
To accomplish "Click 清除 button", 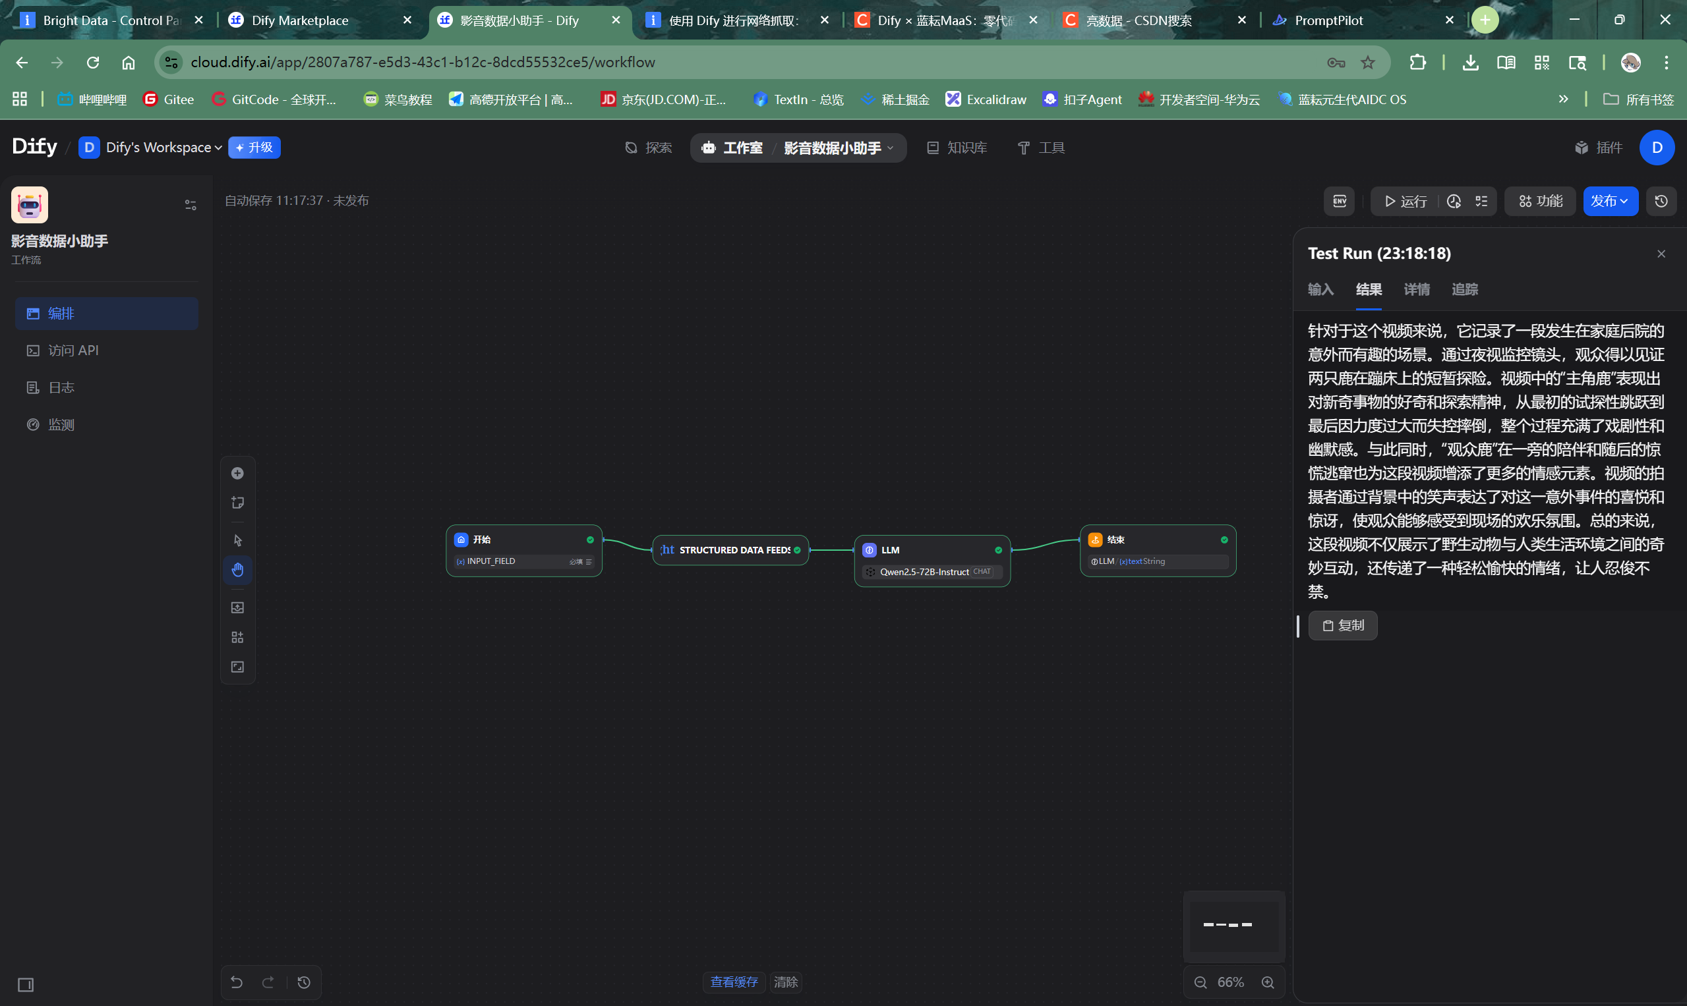I will point(786,982).
